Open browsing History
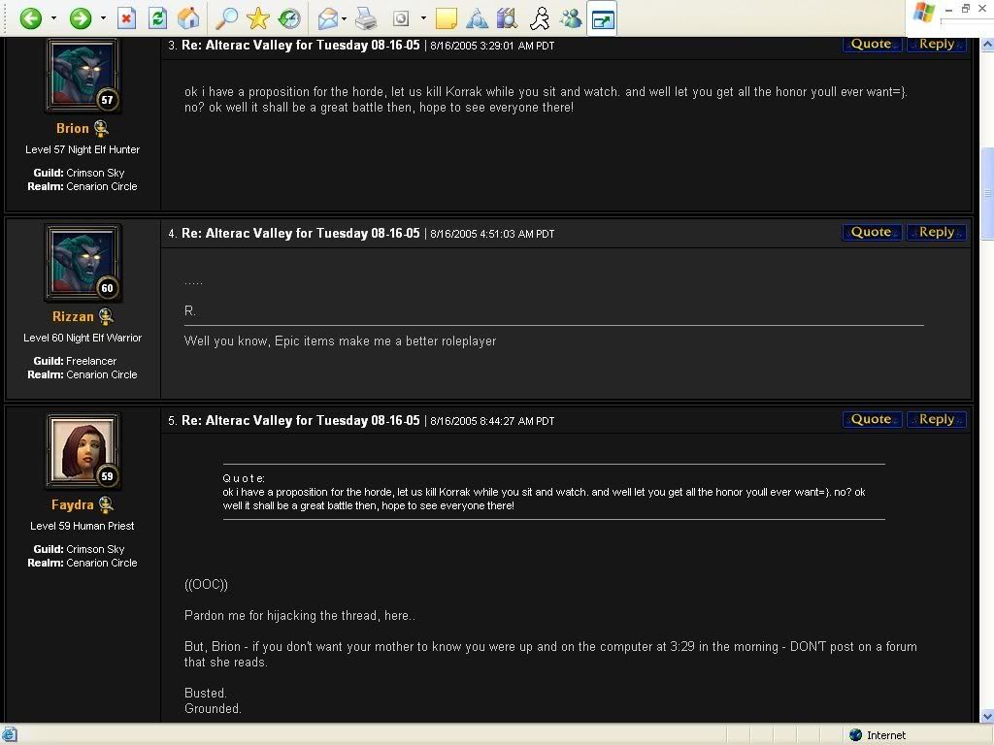The width and height of the screenshot is (994, 745). [289, 18]
